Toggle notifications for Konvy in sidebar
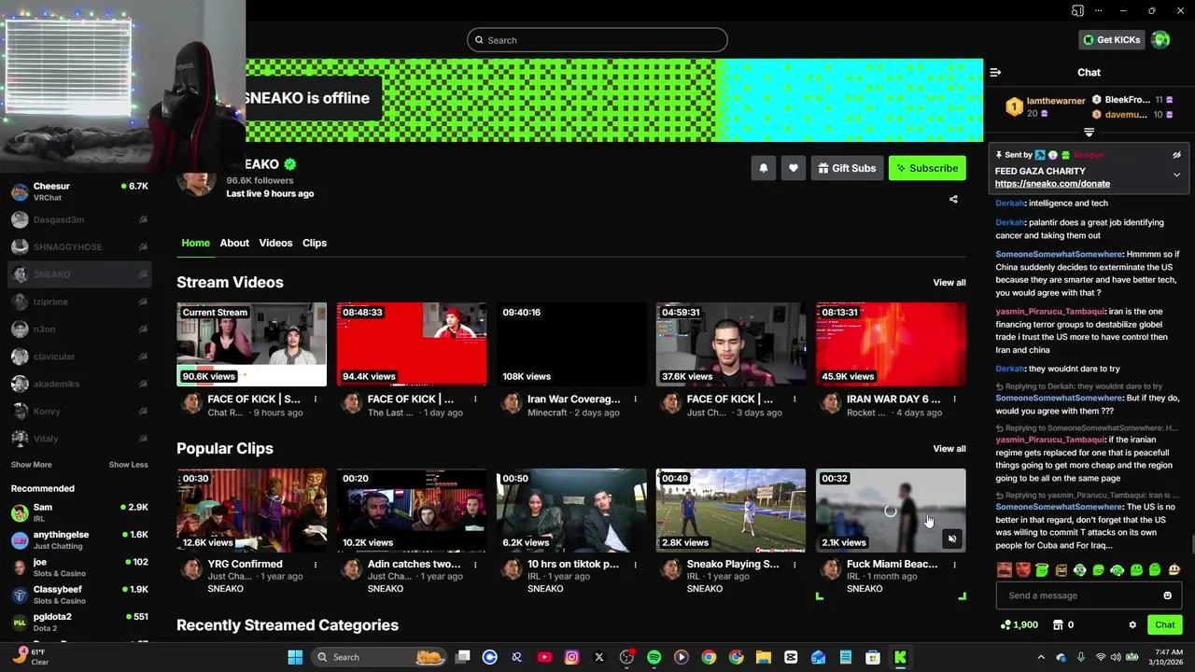Screen dimensions: 1195x672 (143, 411)
